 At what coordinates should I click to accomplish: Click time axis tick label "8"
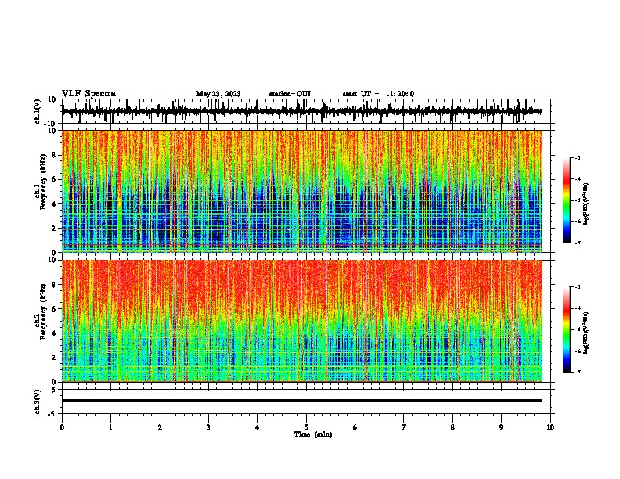pos(452,427)
